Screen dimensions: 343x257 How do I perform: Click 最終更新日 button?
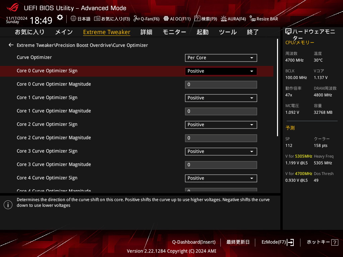pos(238,242)
